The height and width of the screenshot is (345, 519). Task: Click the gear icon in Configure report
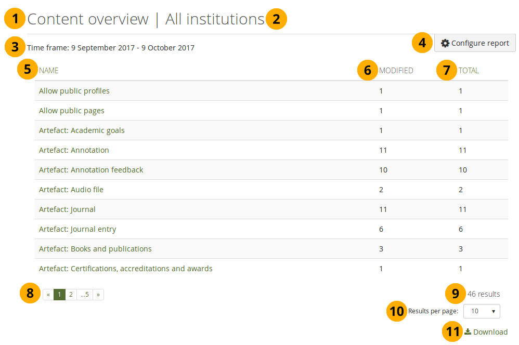(x=445, y=43)
